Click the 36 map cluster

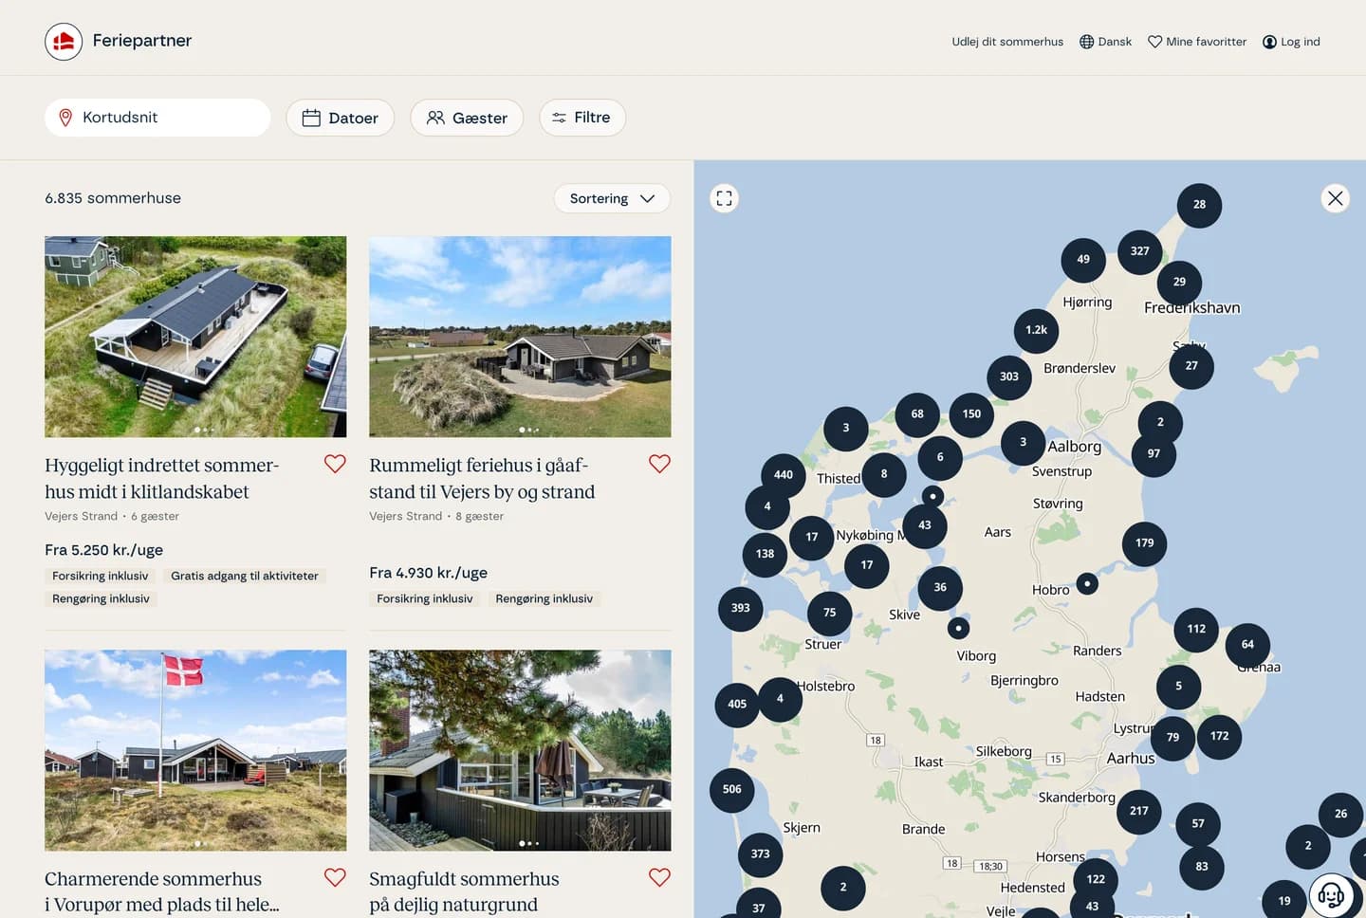click(x=940, y=588)
